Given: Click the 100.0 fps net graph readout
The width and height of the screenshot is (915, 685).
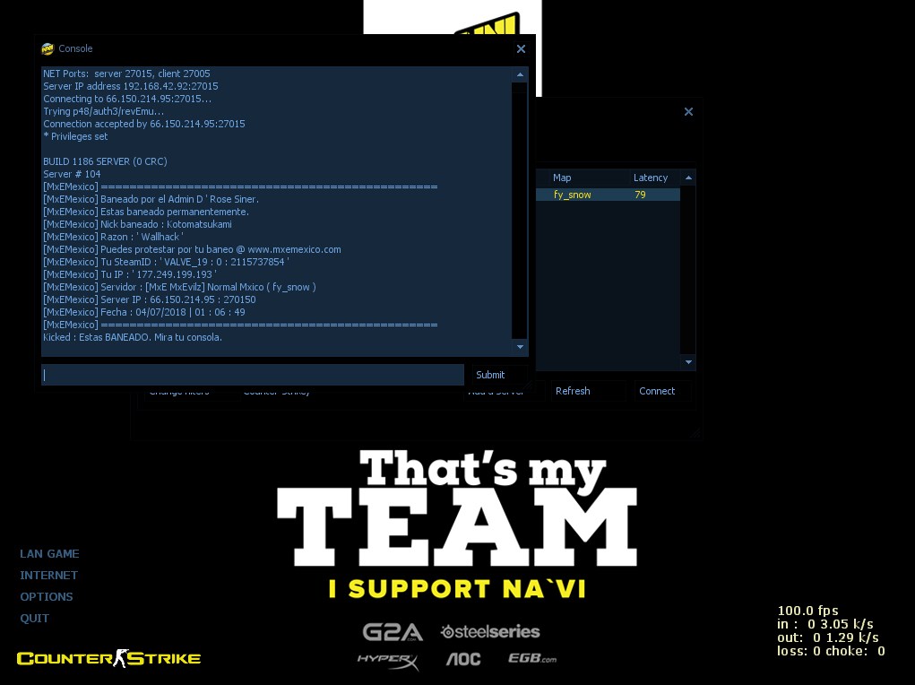Looking at the screenshot, I should [x=807, y=611].
